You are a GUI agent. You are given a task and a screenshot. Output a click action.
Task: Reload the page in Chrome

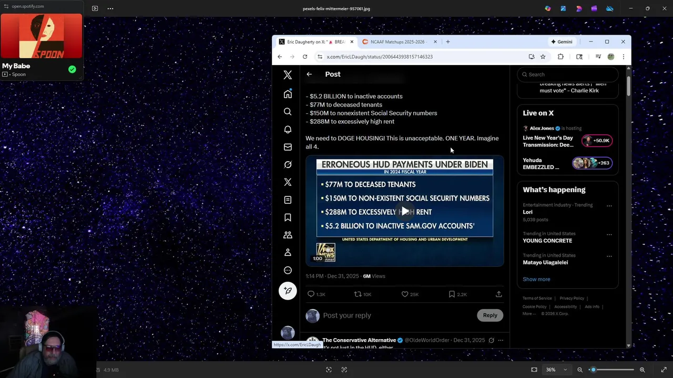click(305, 57)
